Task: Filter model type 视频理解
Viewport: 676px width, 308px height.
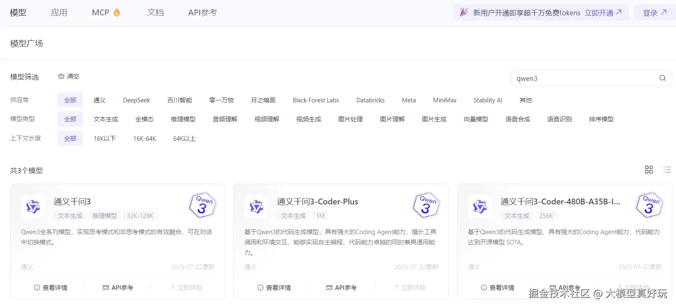Action: click(267, 119)
